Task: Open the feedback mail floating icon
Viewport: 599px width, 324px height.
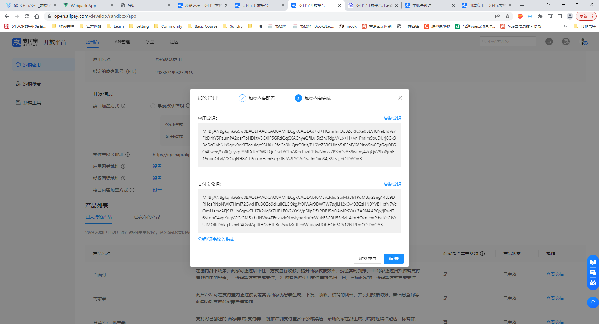Action: coord(593,283)
